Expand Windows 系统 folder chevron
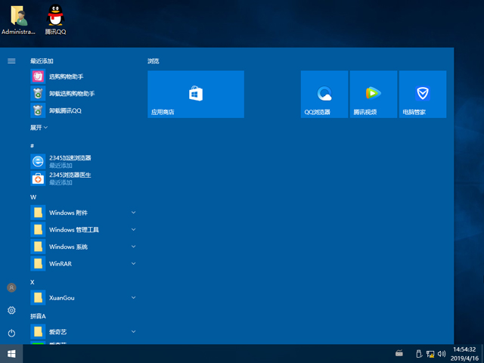 pyautogui.click(x=134, y=247)
